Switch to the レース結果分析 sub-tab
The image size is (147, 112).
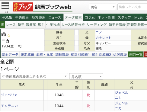[73, 24]
